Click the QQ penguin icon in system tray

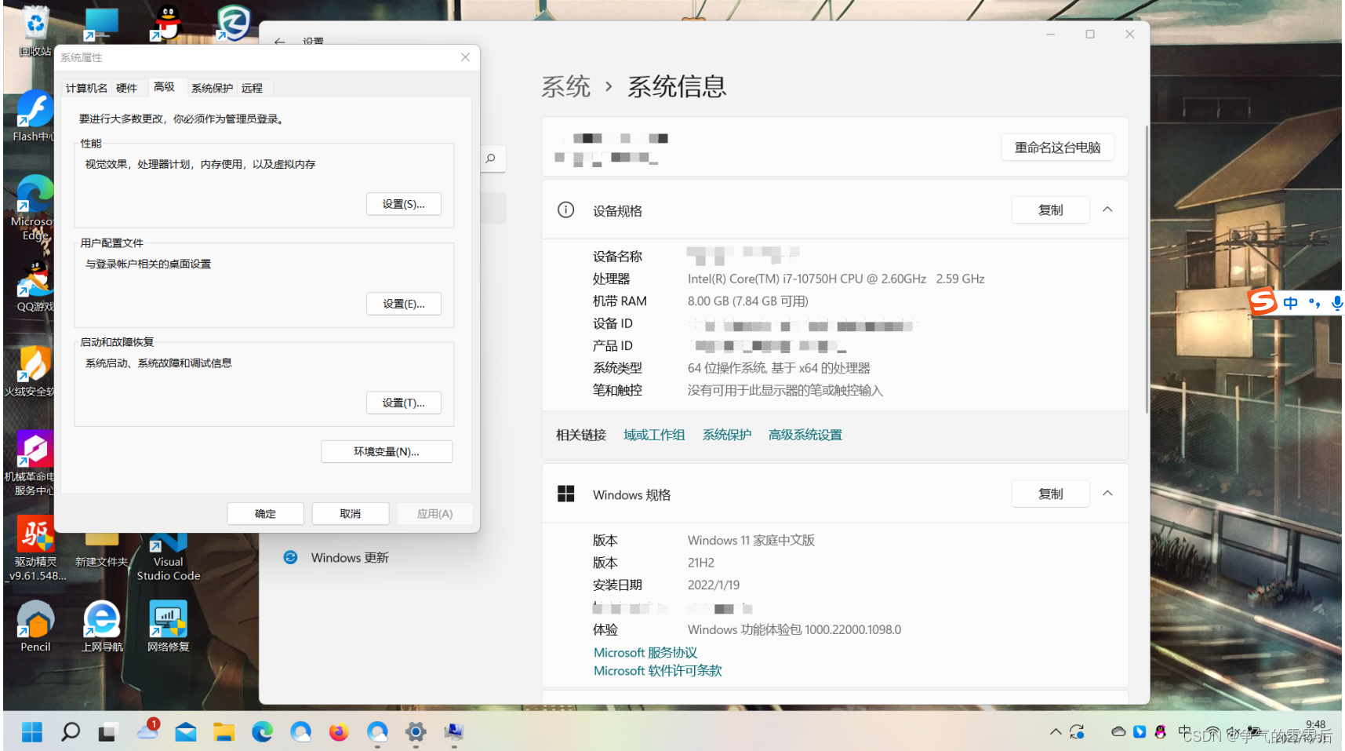(x=1160, y=731)
